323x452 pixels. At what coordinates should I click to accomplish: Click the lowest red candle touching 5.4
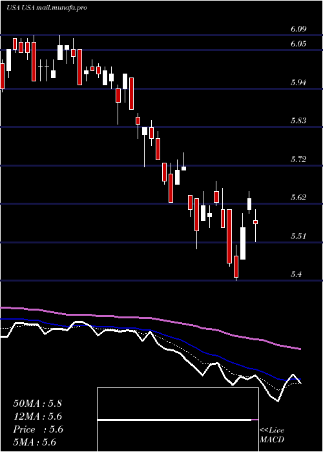click(236, 266)
